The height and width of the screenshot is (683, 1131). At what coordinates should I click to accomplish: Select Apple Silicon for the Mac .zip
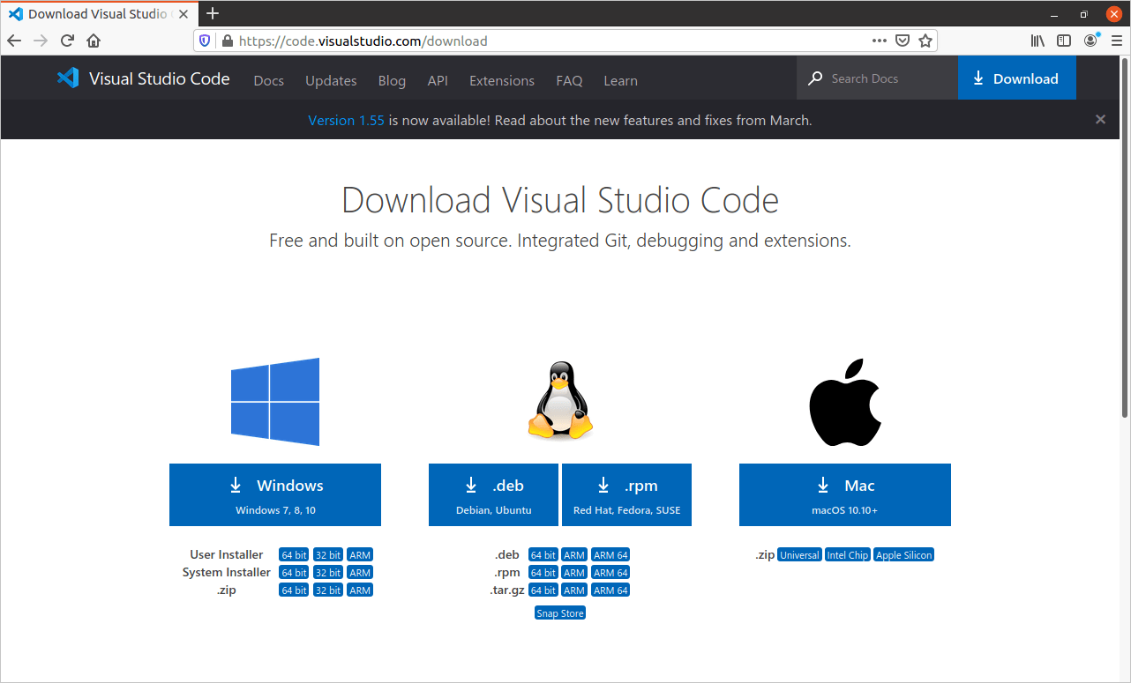click(x=903, y=554)
